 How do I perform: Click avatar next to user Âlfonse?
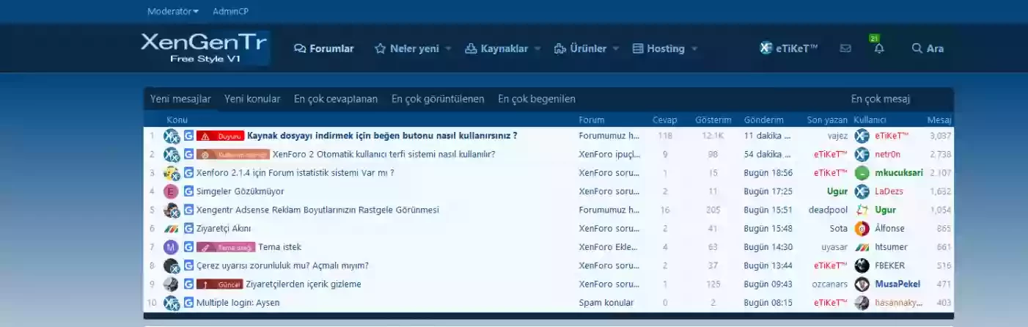[x=862, y=229]
